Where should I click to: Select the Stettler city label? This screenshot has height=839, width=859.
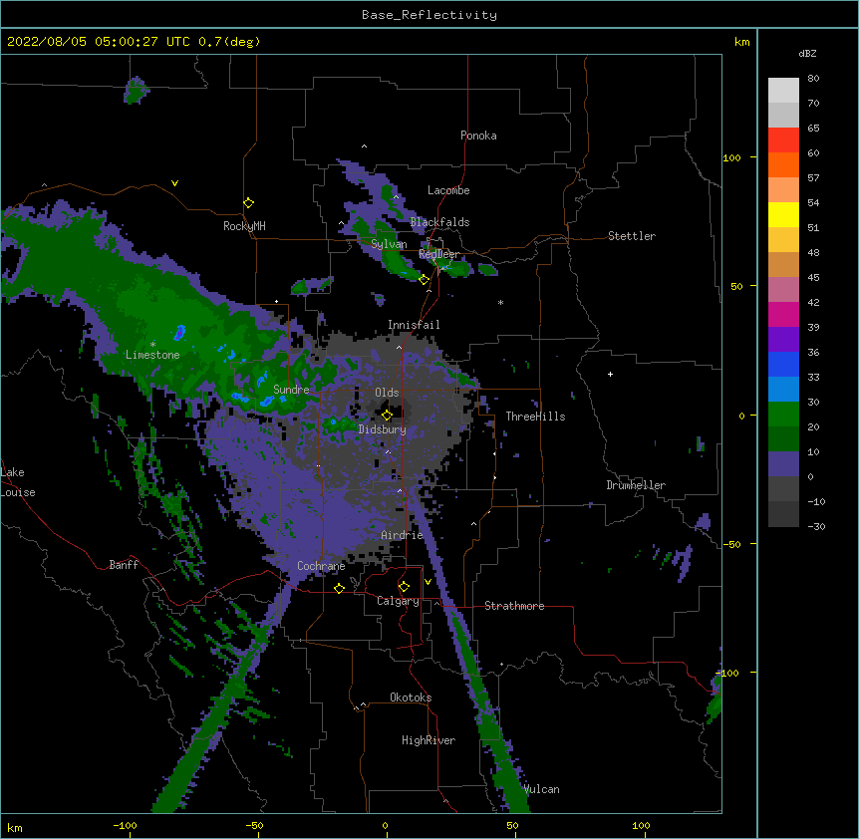[632, 236]
